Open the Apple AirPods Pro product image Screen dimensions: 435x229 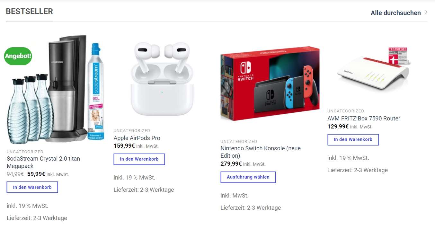pyautogui.click(x=162, y=79)
